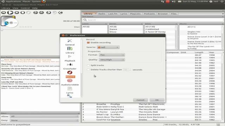Toggle the shuffle (random) icon
225x126 pixels.
click(60, 13)
